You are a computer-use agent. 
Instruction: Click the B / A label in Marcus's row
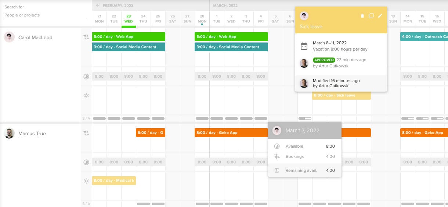pyautogui.click(x=86, y=204)
